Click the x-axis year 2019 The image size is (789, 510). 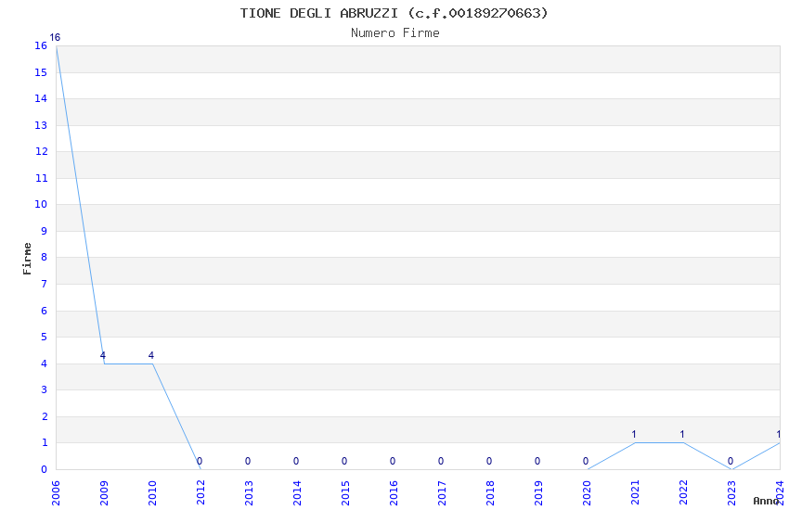click(539, 492)
